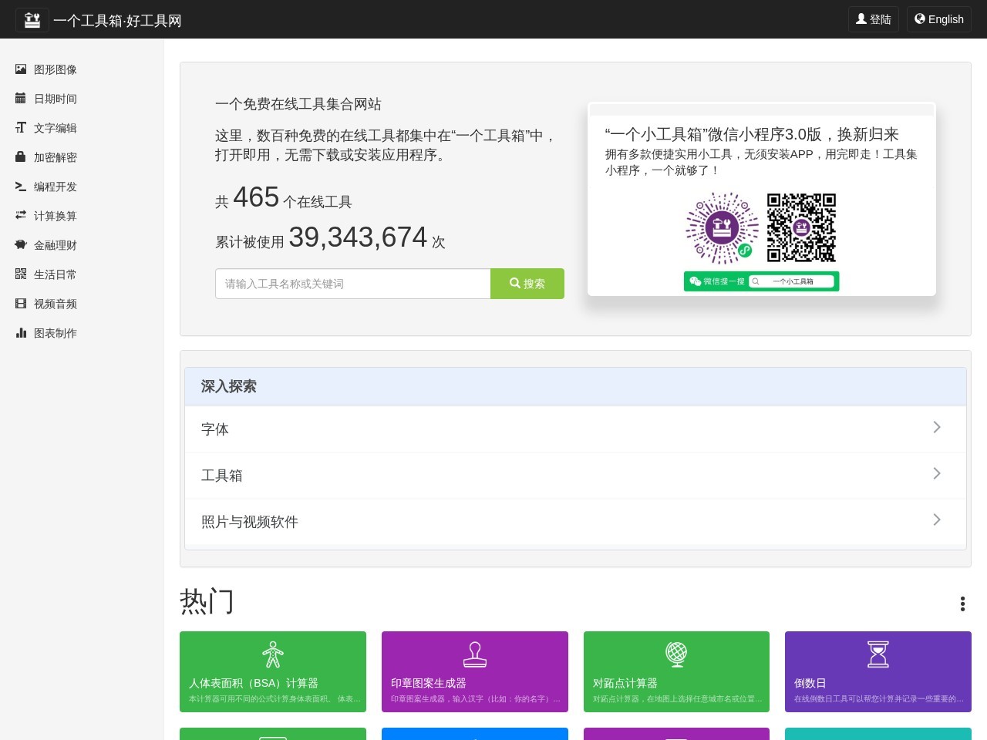Click the 39,343,674 usage count
This screenshot has width=987, height=740.
point(358,237)
